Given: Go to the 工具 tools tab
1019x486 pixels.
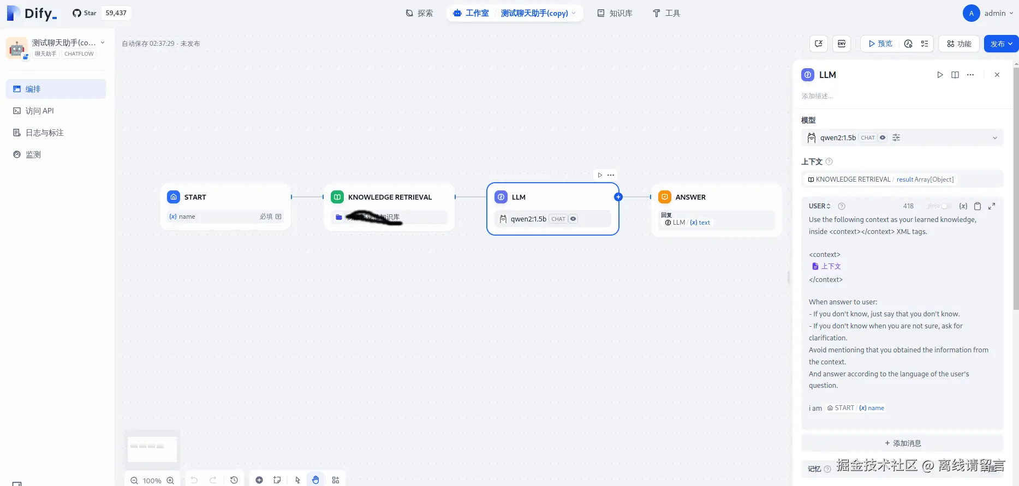Looking at the screenshot, I should (x=666, y=13).
